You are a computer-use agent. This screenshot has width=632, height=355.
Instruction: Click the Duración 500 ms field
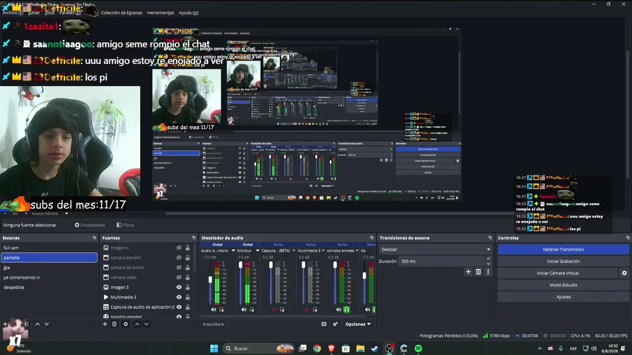(x=442, y=261)
